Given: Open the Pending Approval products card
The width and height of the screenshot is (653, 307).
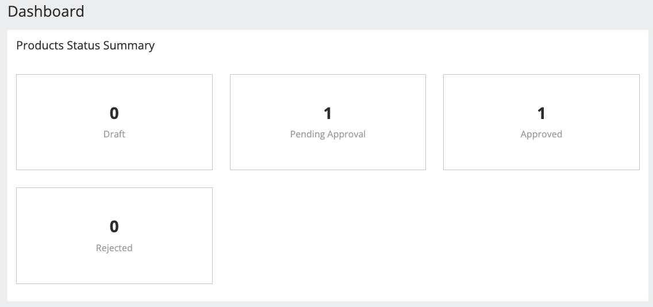Looking at the screenshot, I should (x=328, y=122).
